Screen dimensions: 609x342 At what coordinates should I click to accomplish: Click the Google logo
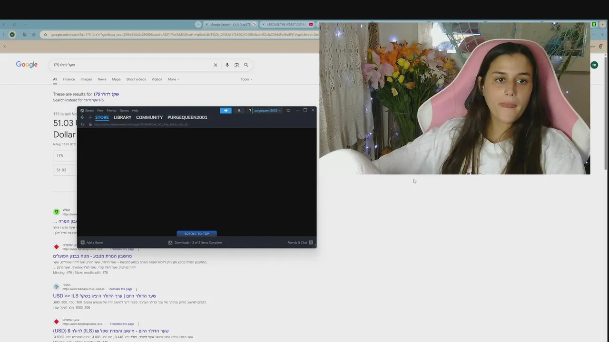tap(27, 65)
